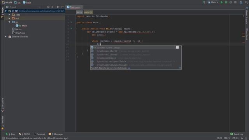
Task: Click the collapse all icon in Project panel
Action: tap(52, 7)
